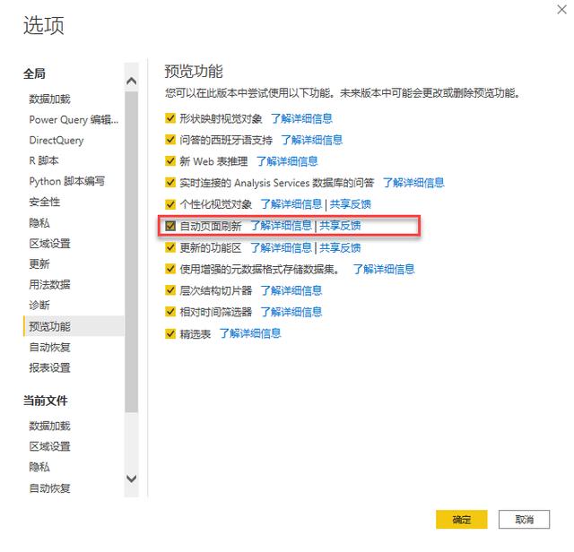Click the sidebar scroll-up arrow

[132, 81]
